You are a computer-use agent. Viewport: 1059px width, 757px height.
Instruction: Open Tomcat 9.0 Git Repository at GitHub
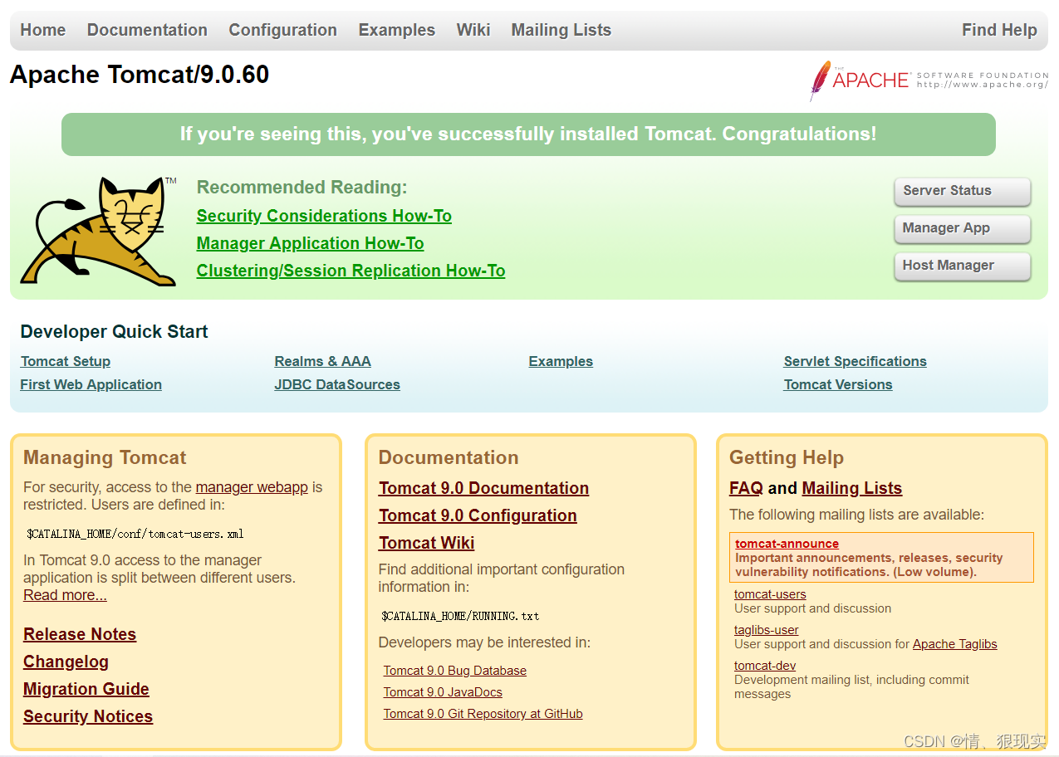483,714
